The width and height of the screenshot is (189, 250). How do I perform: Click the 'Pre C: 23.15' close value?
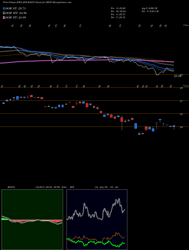click(x=118, y=17)
